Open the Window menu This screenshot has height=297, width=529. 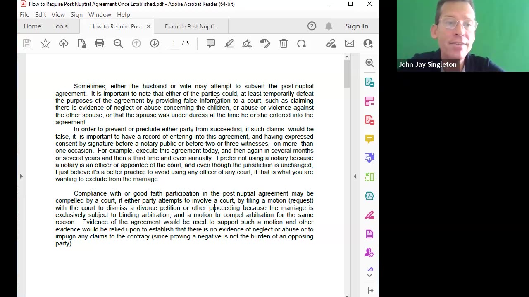click(x=100, y=14)
